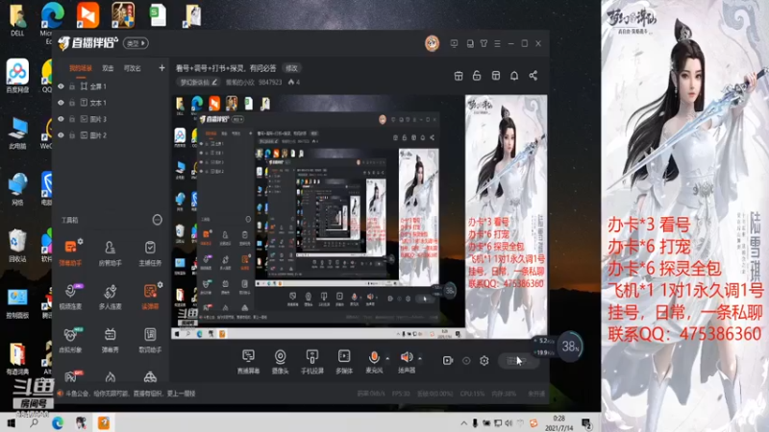
Task: Add 直播屏幕 screen capture source
Action: [248, 362]
